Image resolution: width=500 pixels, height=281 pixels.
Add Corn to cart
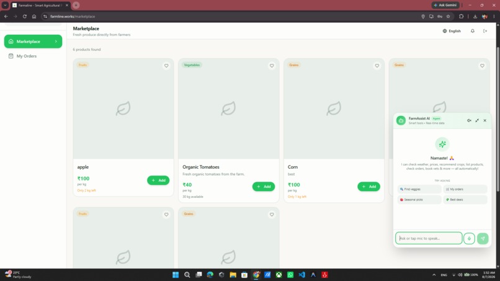pos(368,187)
